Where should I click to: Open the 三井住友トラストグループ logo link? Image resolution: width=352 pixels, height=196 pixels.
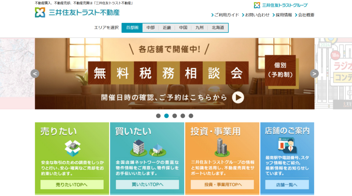tap(280, 5)
